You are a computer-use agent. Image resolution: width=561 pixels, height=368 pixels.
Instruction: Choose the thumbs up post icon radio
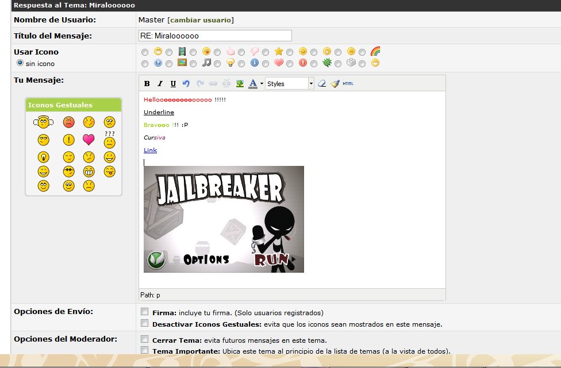click(217, 52)
